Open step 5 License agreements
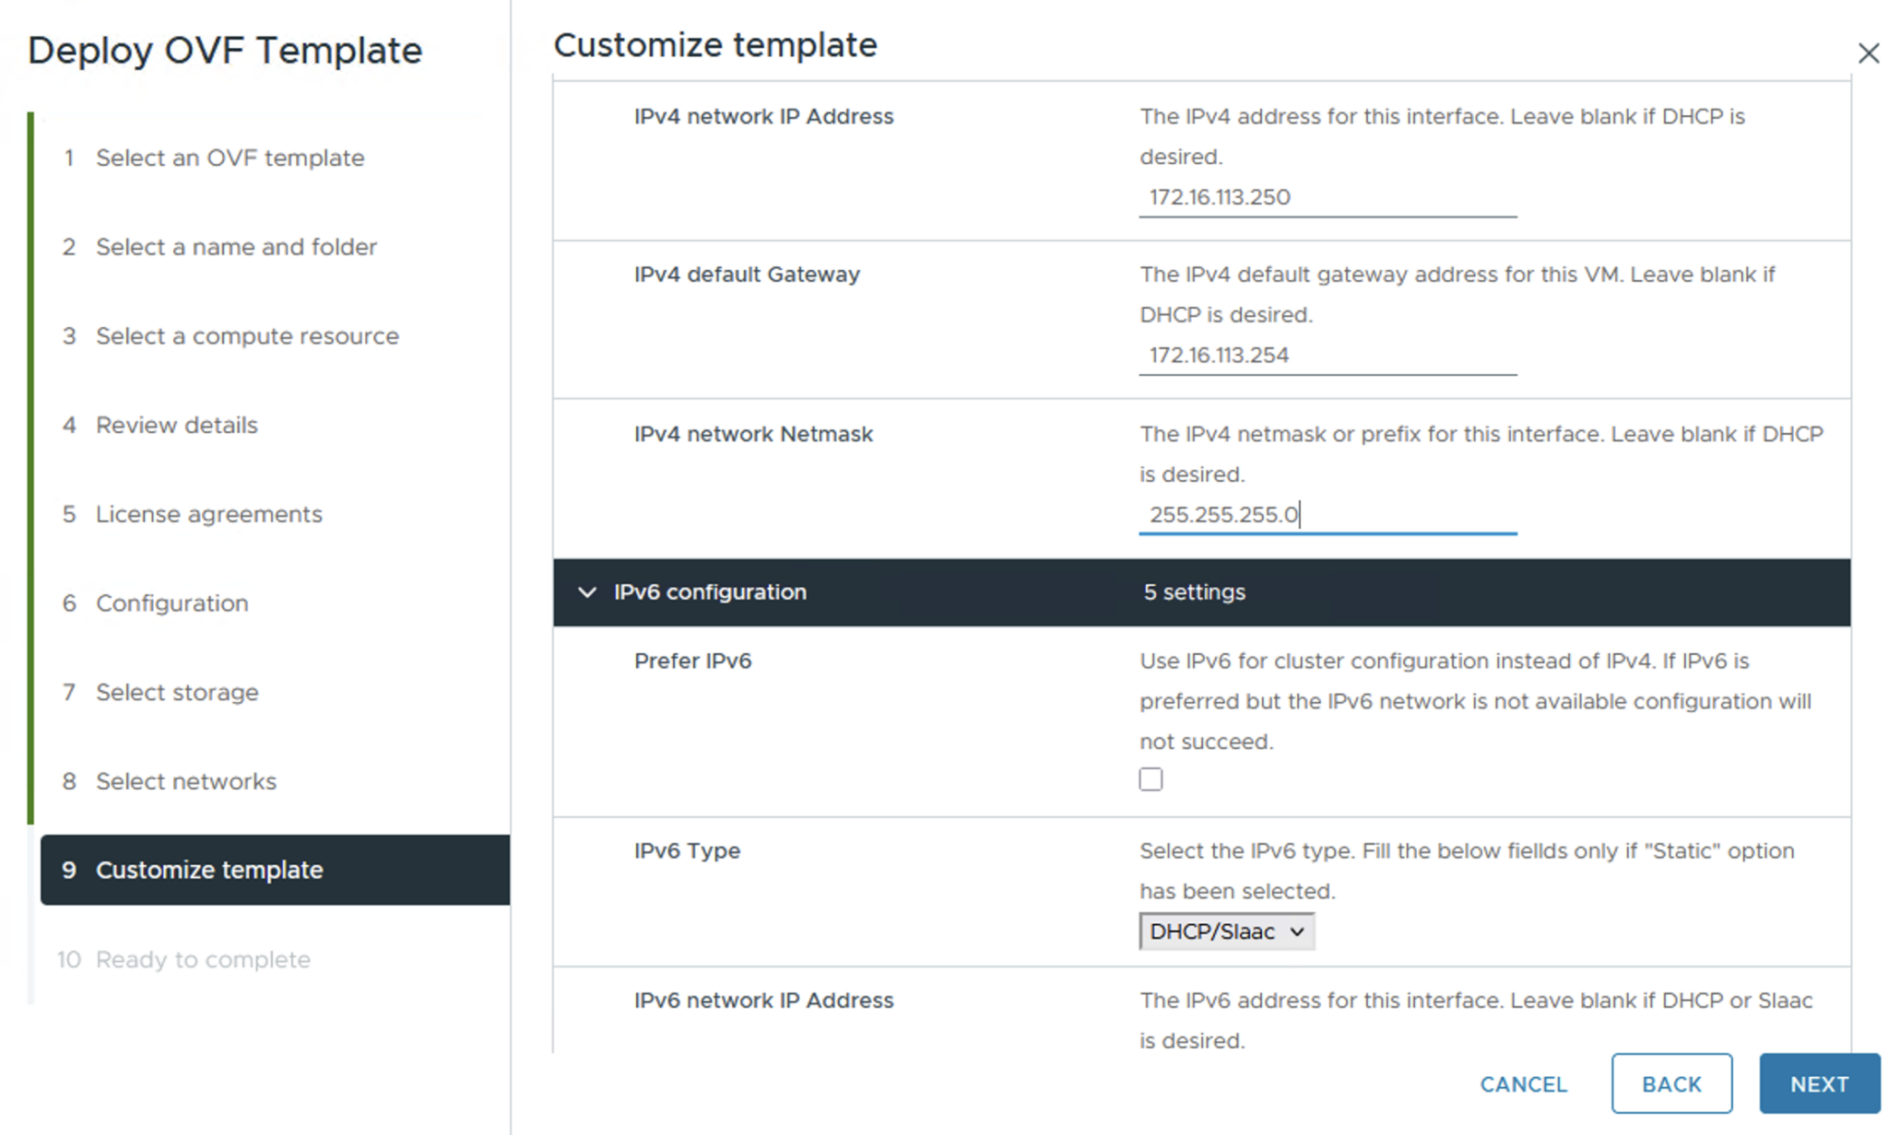This screenshot has width=1888, height=1135. click(209, 514)
